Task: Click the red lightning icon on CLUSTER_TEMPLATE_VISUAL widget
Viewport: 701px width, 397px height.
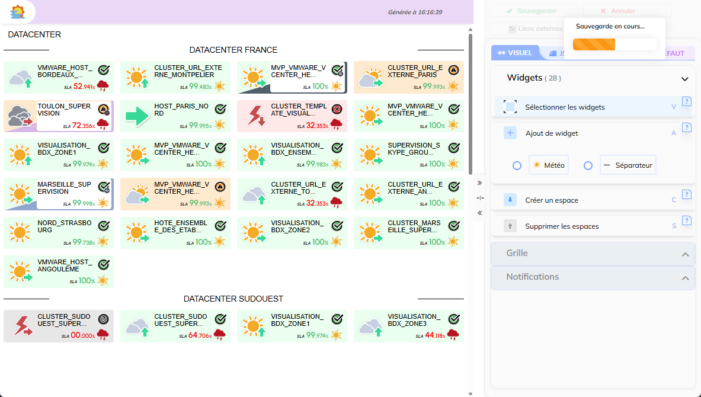Action: point(254,116)
